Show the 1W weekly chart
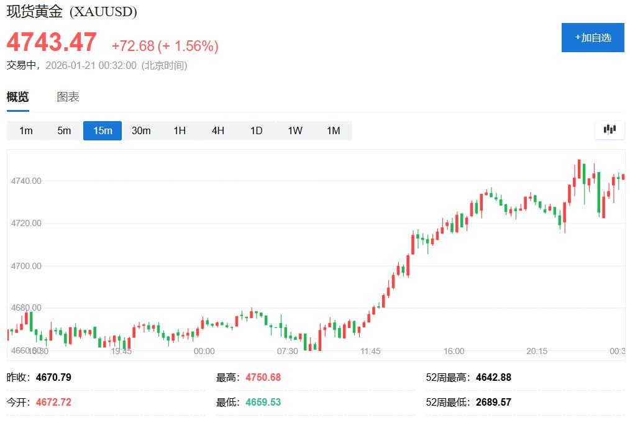This screenshot has height=433, width=630. click(x=295, y=130)
